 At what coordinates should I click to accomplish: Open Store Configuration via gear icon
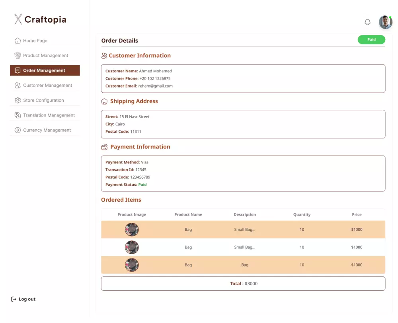tap(18, 100)
